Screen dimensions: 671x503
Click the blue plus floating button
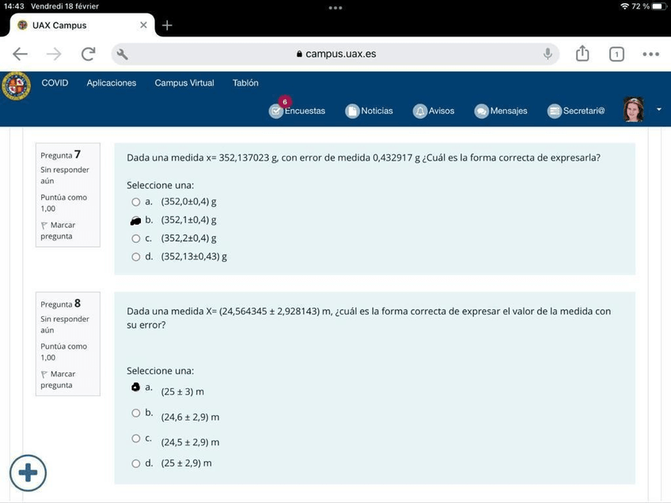(x=28, y=473)
